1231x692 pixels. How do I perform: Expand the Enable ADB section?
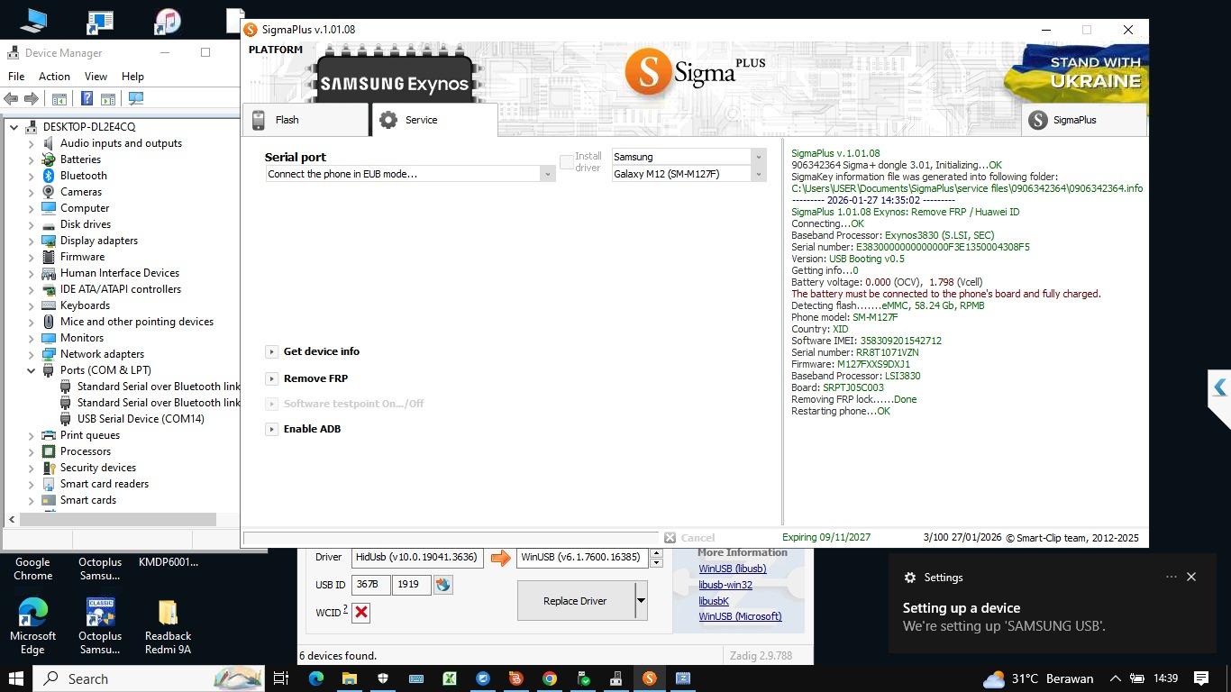coord(271,429)
